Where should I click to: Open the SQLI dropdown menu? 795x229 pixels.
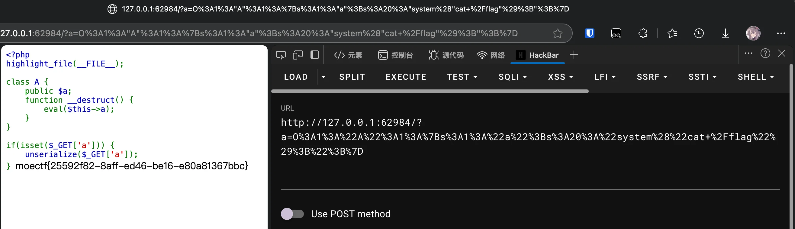tap(512, 77)
